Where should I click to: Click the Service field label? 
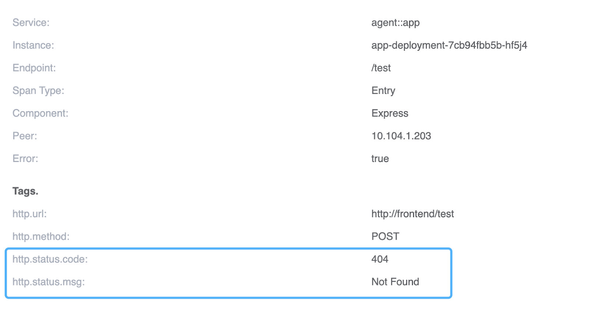tap(31, 23)
